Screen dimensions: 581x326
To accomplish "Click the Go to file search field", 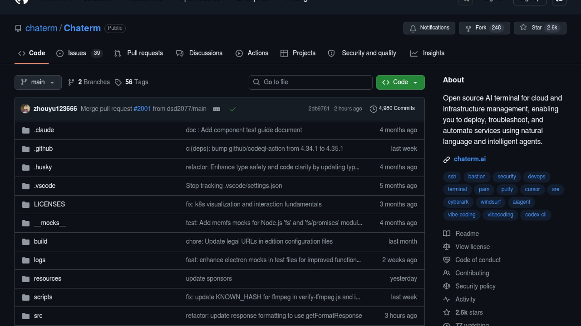I will [310, 82].
